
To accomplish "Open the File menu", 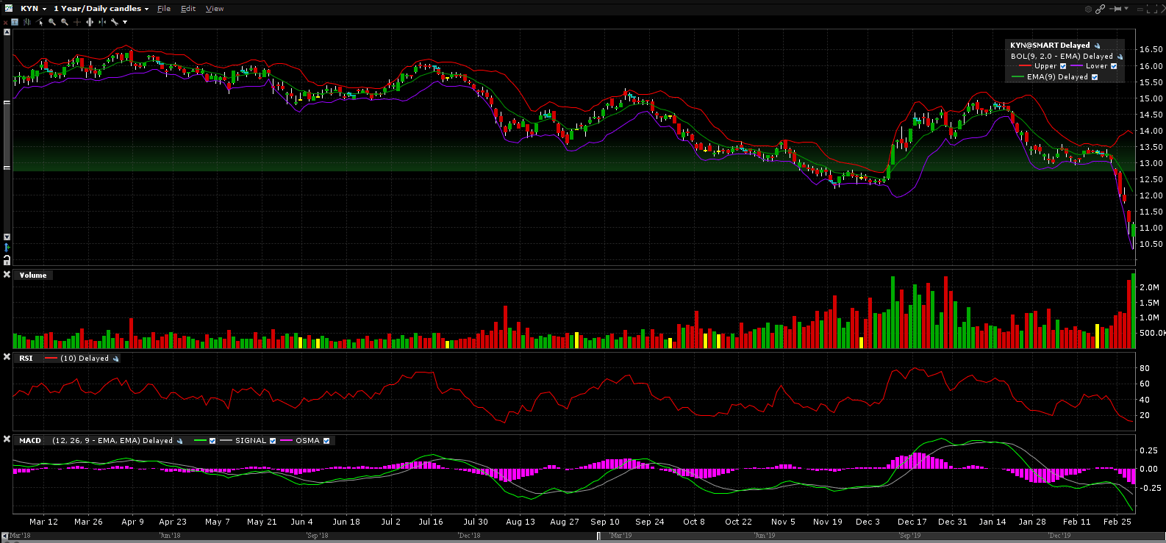I will [164, 9].
